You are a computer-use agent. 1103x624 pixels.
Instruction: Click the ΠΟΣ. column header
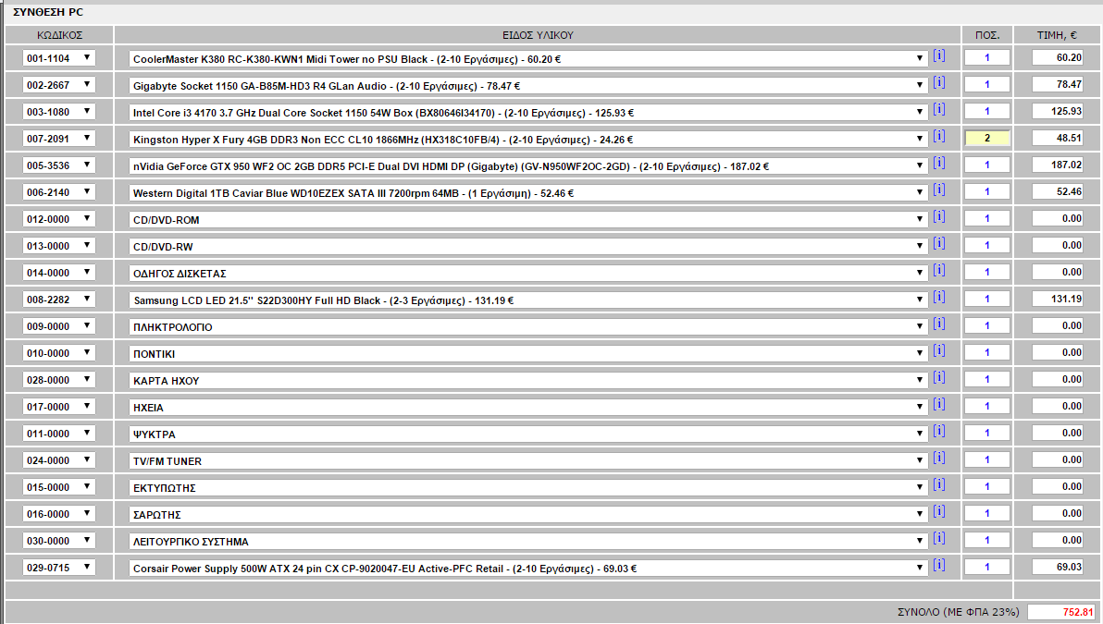tap(987, 35)
